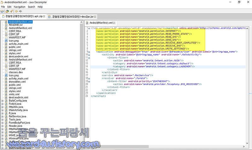Open the Help menu

click(40, 7)
